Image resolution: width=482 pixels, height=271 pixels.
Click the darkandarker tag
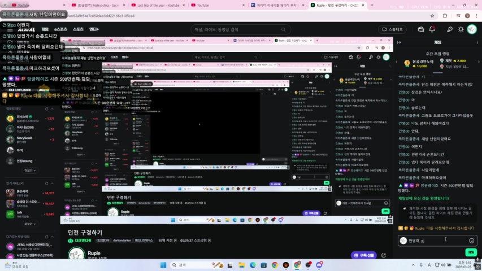[x=121, y=241]
